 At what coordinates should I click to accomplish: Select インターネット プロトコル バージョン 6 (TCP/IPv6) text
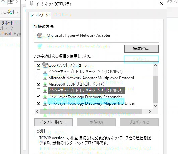86,91
